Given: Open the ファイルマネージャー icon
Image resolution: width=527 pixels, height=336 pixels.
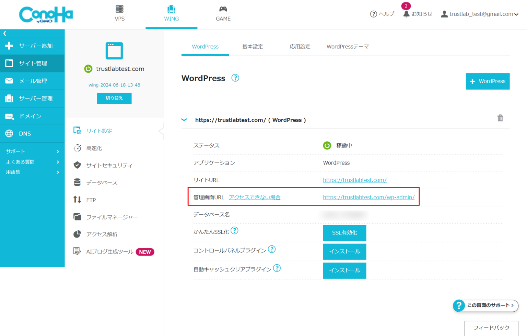Looking at the screenshot, I should point(77,217).
